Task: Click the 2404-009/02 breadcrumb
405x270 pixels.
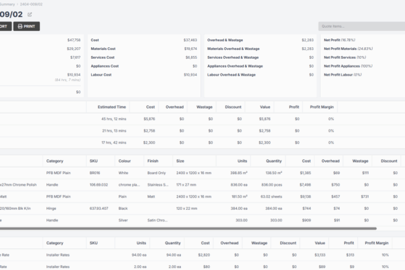Action: 32,3
